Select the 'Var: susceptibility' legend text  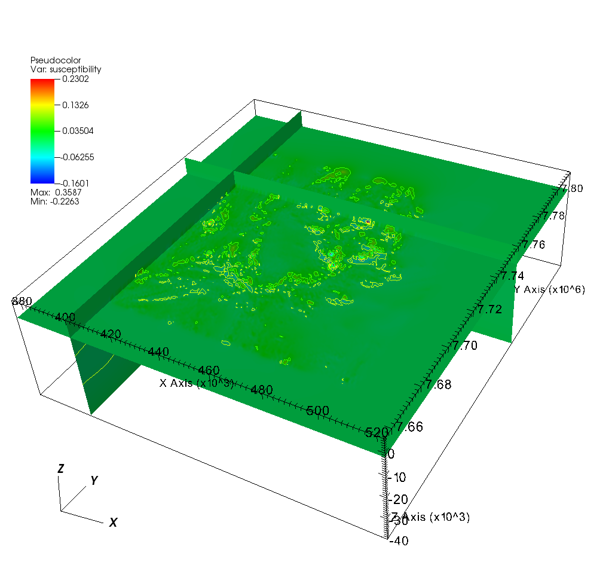pos(66,69)
